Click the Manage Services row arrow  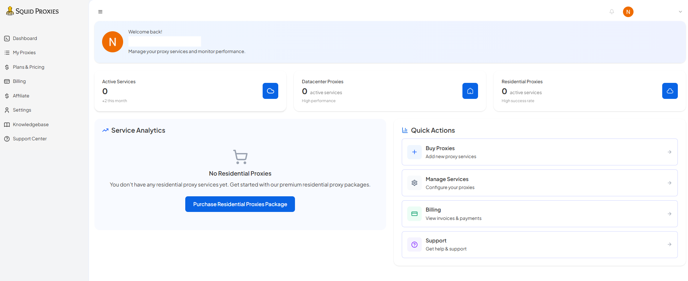669,183
